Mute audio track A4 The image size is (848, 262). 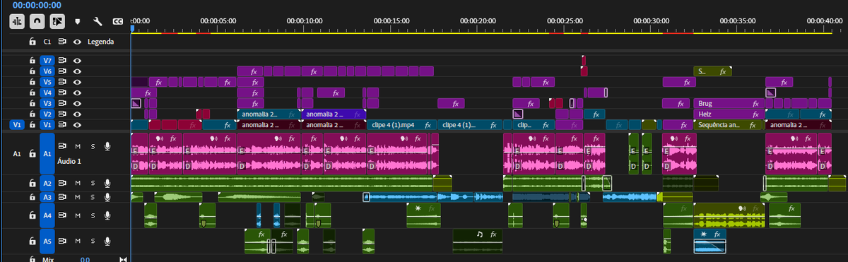(x=78, y=215)
